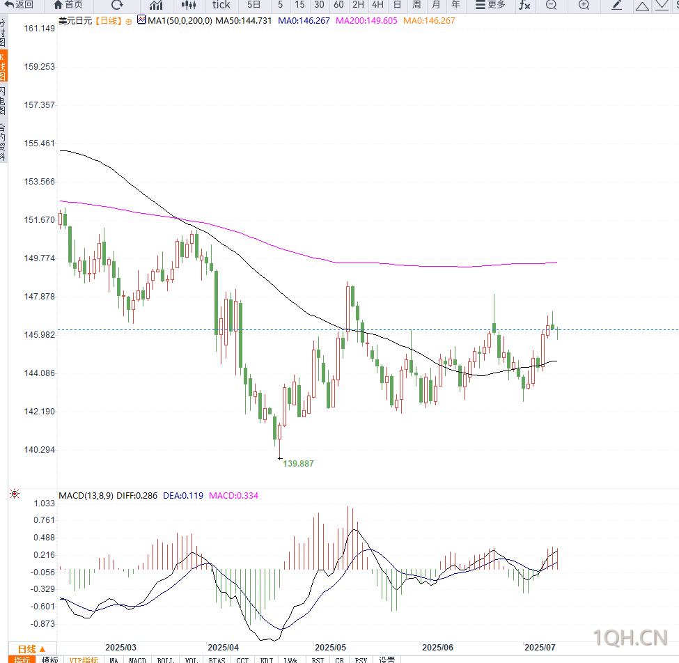Select the 指标 bottom tab
The image size is (679, 663).
[x=22, y=660]
